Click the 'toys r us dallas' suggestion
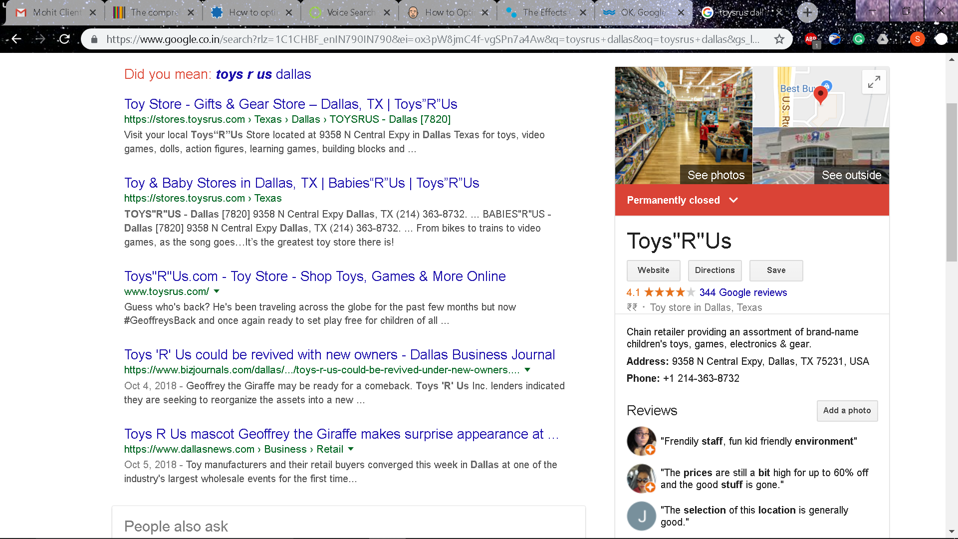The image size is (958, 539). coord(263,74)
